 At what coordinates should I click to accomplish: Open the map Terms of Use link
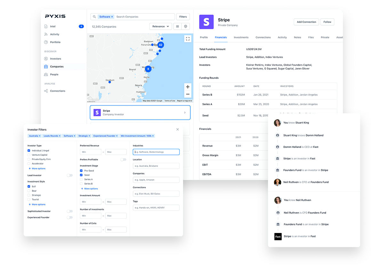(170, 101)
